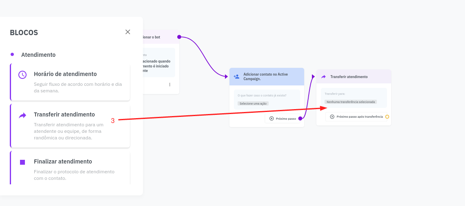Click the Próximo passo após transferência label
This screenshot has height=206, width=465.
[360, 116]
